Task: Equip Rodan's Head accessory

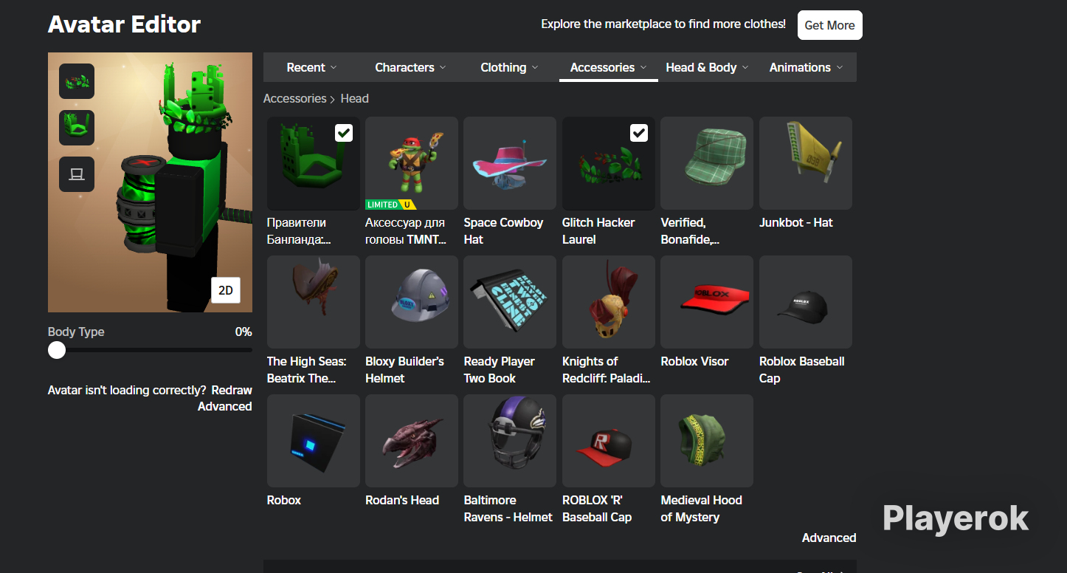Action: (x=412, y=441)
